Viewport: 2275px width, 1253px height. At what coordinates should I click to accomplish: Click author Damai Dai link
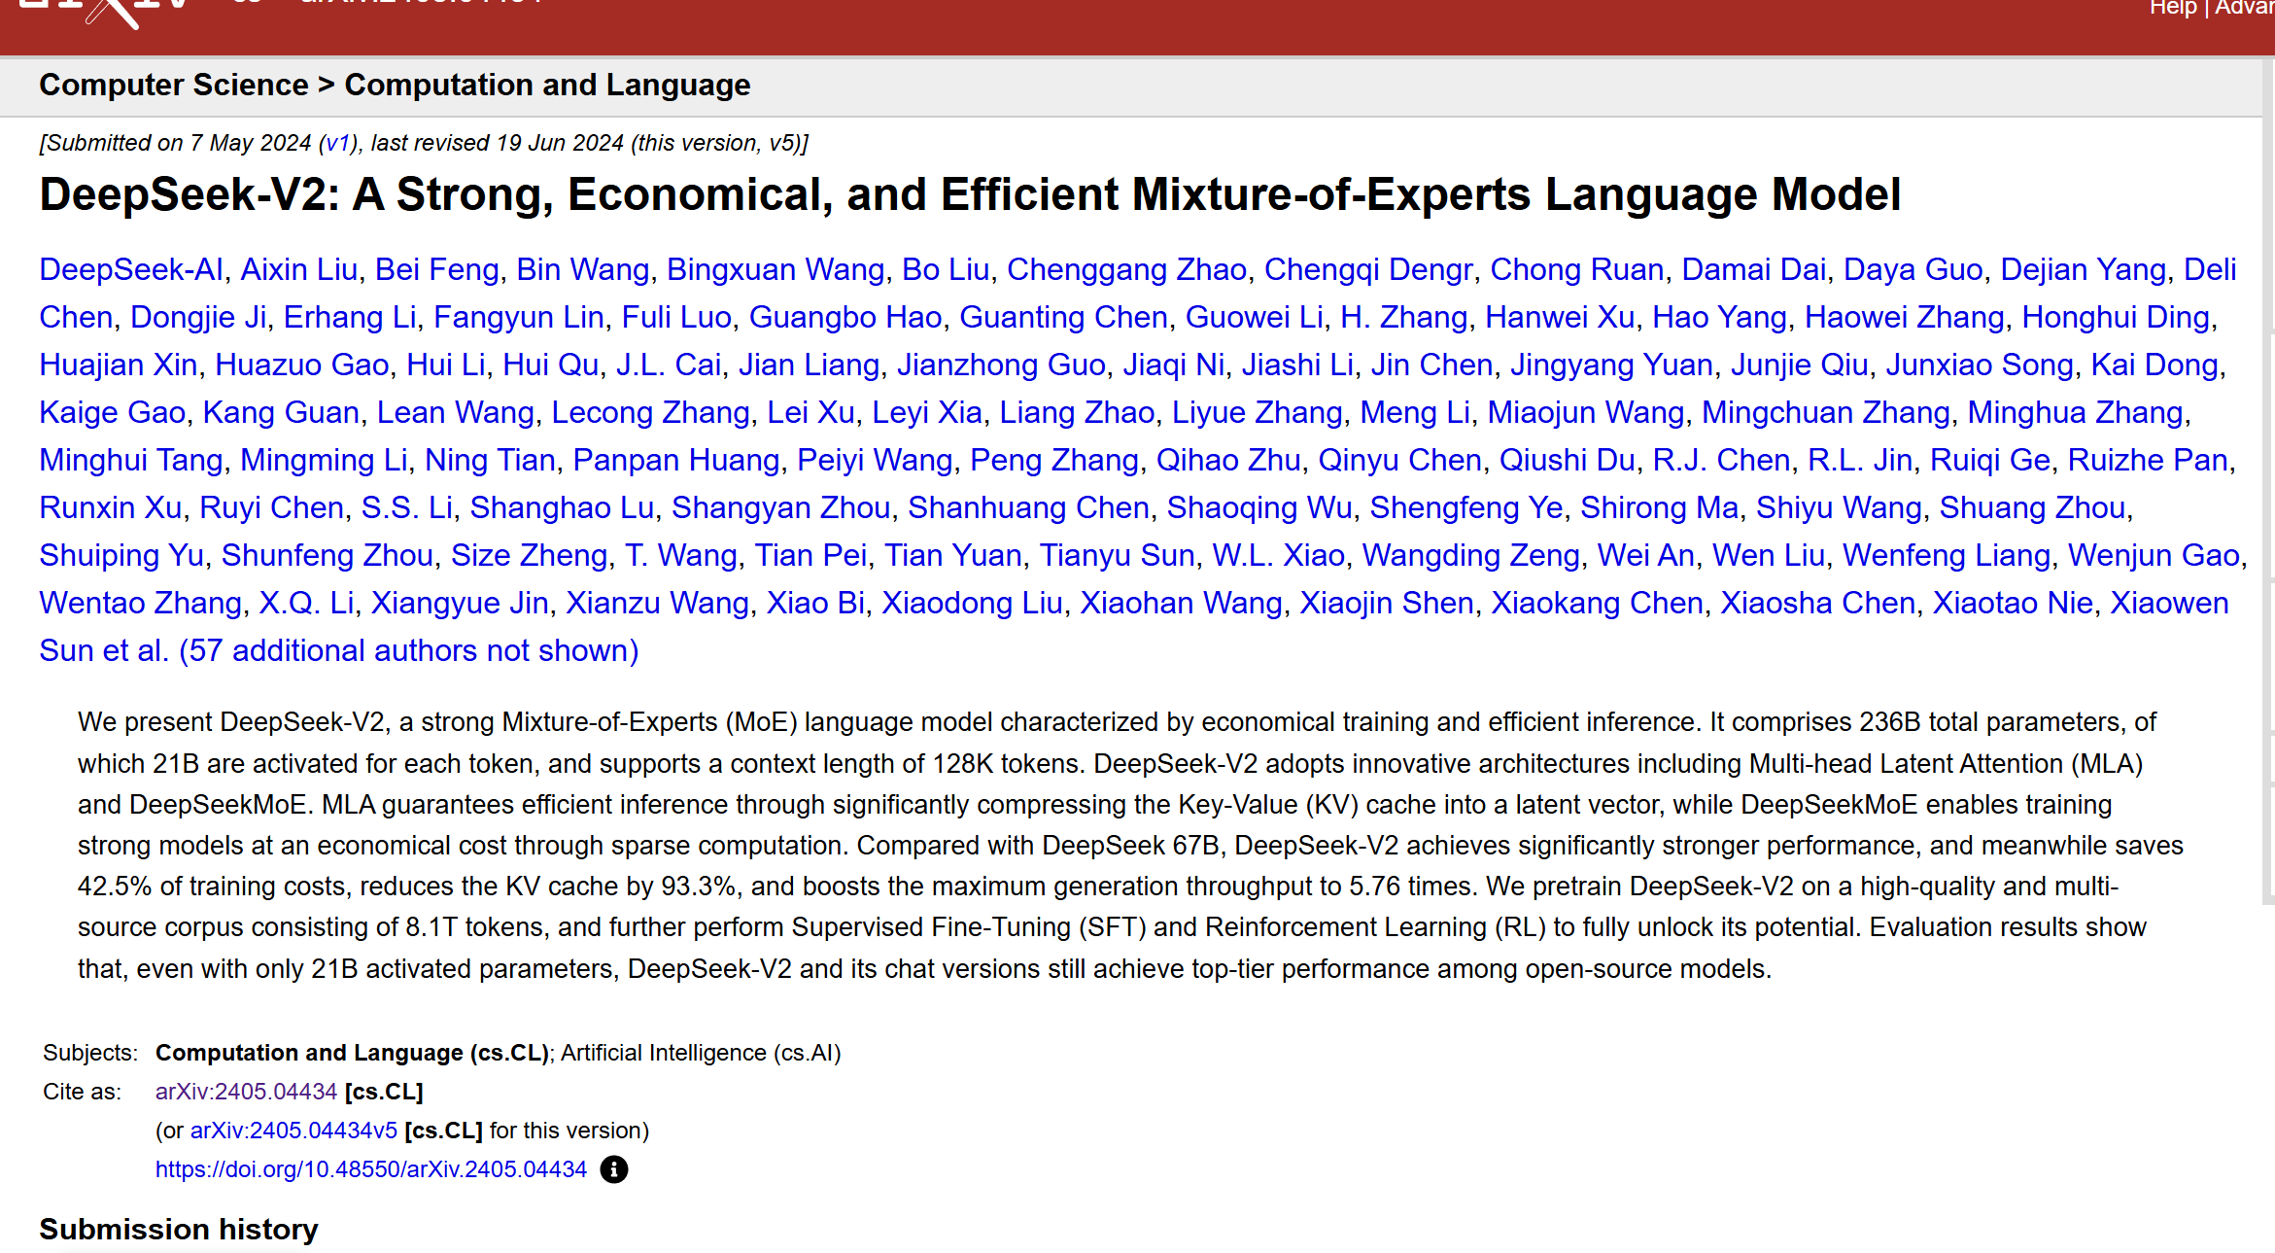point(1753,269)
